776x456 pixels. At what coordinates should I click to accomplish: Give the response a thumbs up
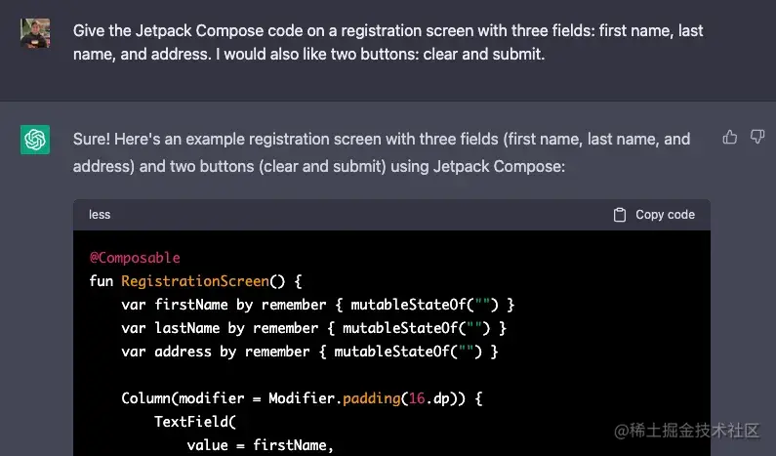[x=729, y=137]
